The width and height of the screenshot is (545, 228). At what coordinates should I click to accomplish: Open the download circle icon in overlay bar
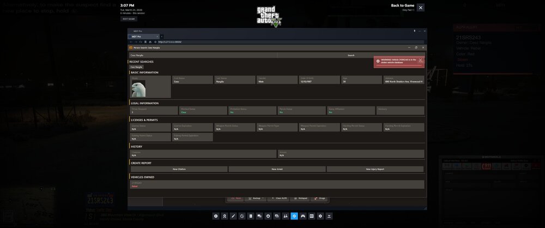click(268, 216)
